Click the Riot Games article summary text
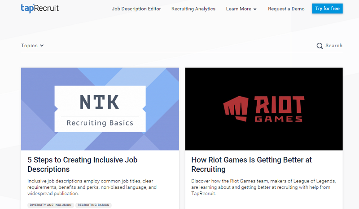This screenshot has width=359, height=209. coord(263,187)
